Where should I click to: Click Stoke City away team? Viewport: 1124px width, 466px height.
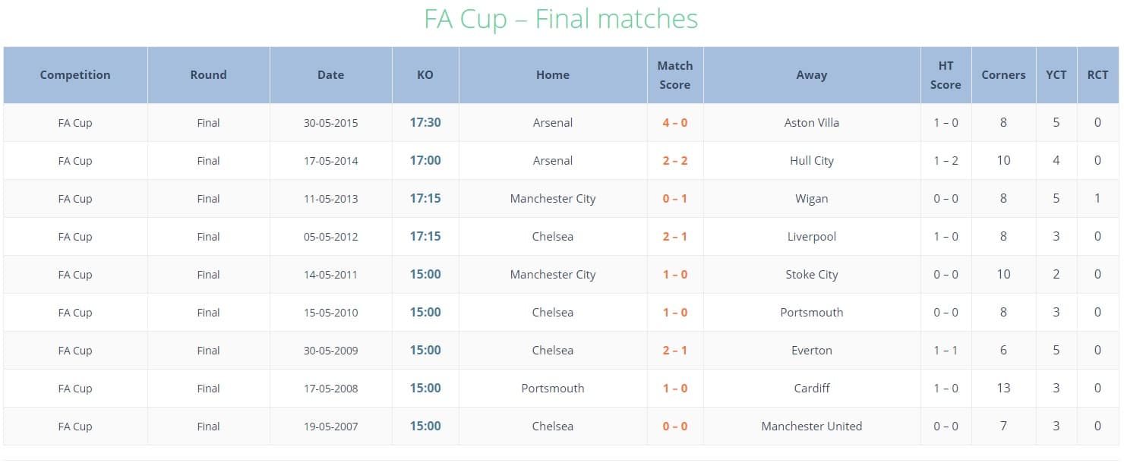coord(812,274)
